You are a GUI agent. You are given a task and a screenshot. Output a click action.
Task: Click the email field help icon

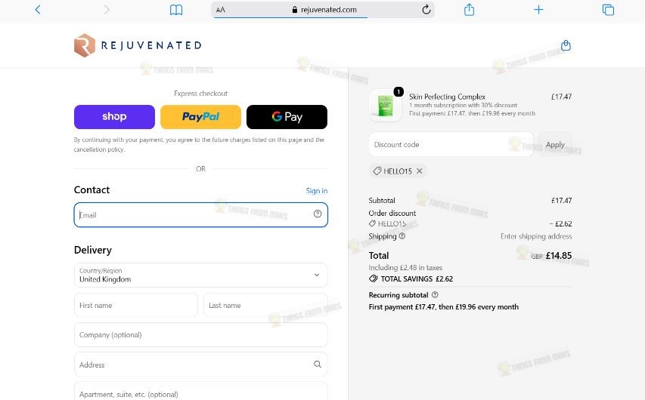coord(318,214)
